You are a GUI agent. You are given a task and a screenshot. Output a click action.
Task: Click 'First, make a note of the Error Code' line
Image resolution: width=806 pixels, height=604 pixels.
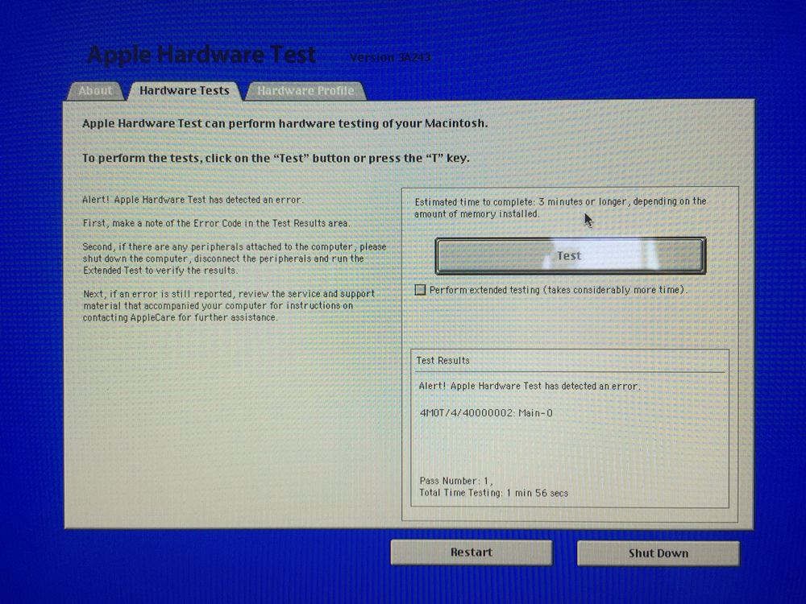click(216, 223)
